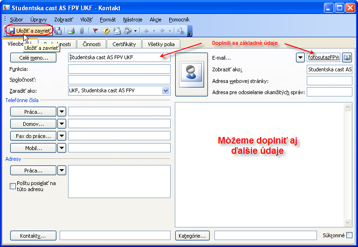Screen dimensions: 358x247
Task: Expand the Zaradiť ako combo box
Action: point(165,90)
